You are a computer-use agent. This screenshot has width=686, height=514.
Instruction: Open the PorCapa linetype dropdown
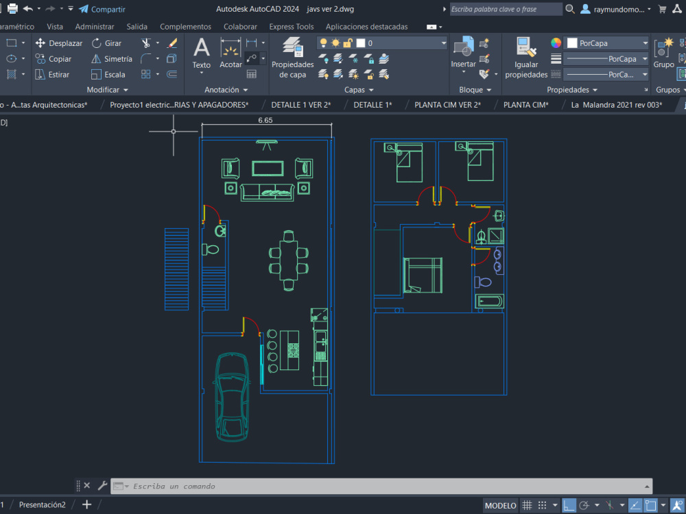(x=645, y=58)
